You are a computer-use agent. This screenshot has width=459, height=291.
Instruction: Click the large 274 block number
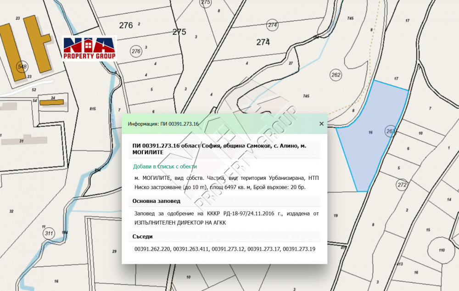pos(263,42)
